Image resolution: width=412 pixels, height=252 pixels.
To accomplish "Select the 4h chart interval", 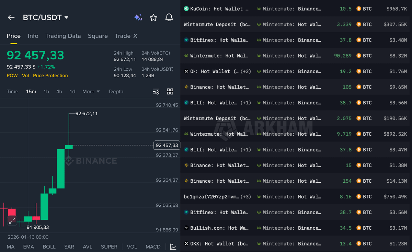I will pyautogui.click(x=59, y=92).
